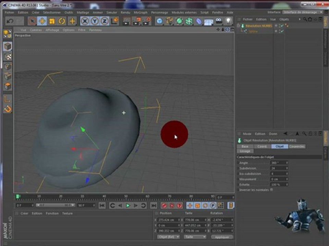
Task: Click the Subdivision value field
Action: click(x=279, y=168)
